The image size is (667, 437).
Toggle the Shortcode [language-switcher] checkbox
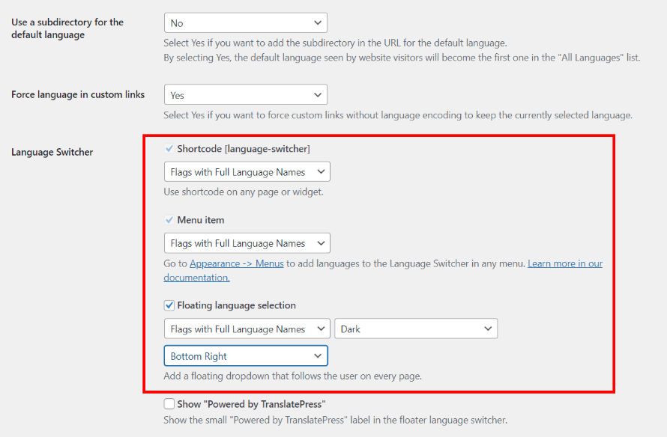(x=169, y=149)
